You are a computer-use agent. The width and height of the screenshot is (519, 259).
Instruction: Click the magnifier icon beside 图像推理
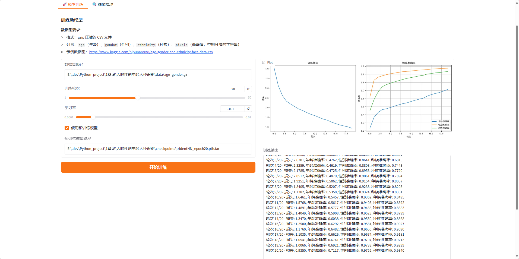(x=94, y=4)
